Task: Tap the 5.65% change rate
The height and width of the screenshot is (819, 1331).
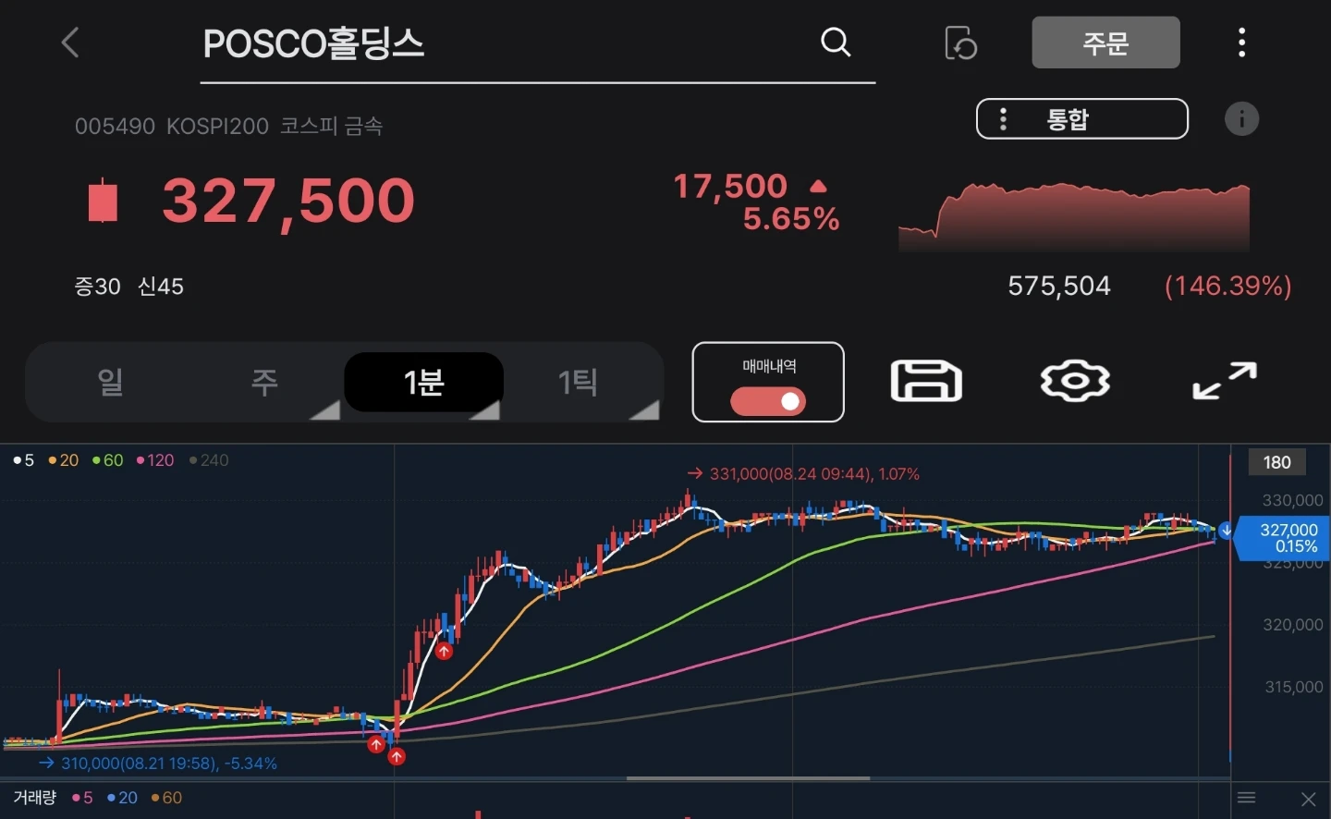Action: [791, 219]
